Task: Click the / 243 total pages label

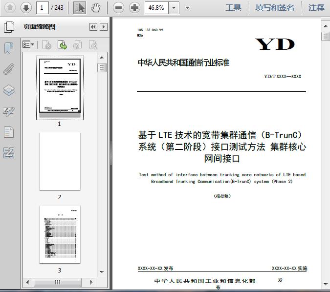Action: [x=57, y=8]
